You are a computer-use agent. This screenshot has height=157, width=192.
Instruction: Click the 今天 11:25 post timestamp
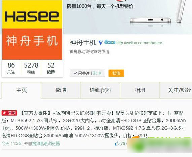point(11,143)
